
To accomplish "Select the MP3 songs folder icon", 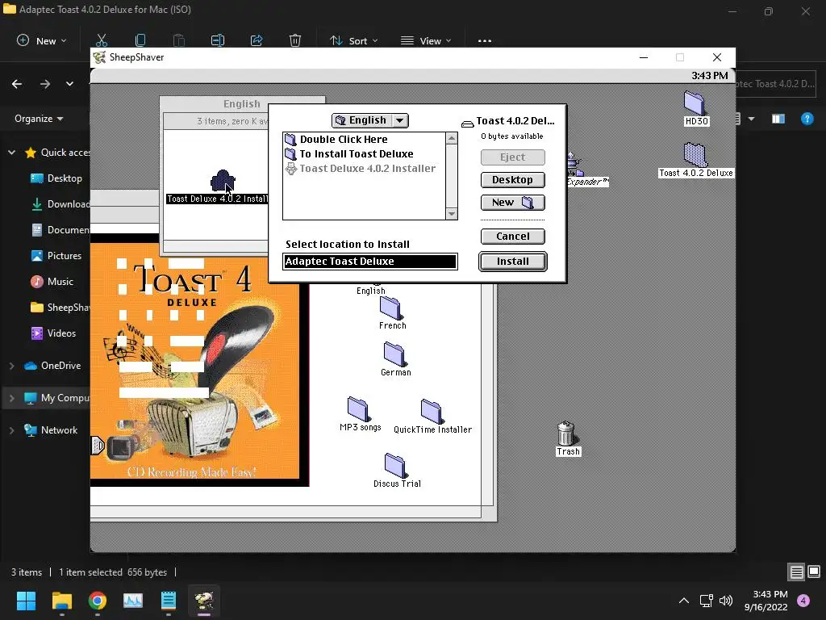I will coord(359,409).
